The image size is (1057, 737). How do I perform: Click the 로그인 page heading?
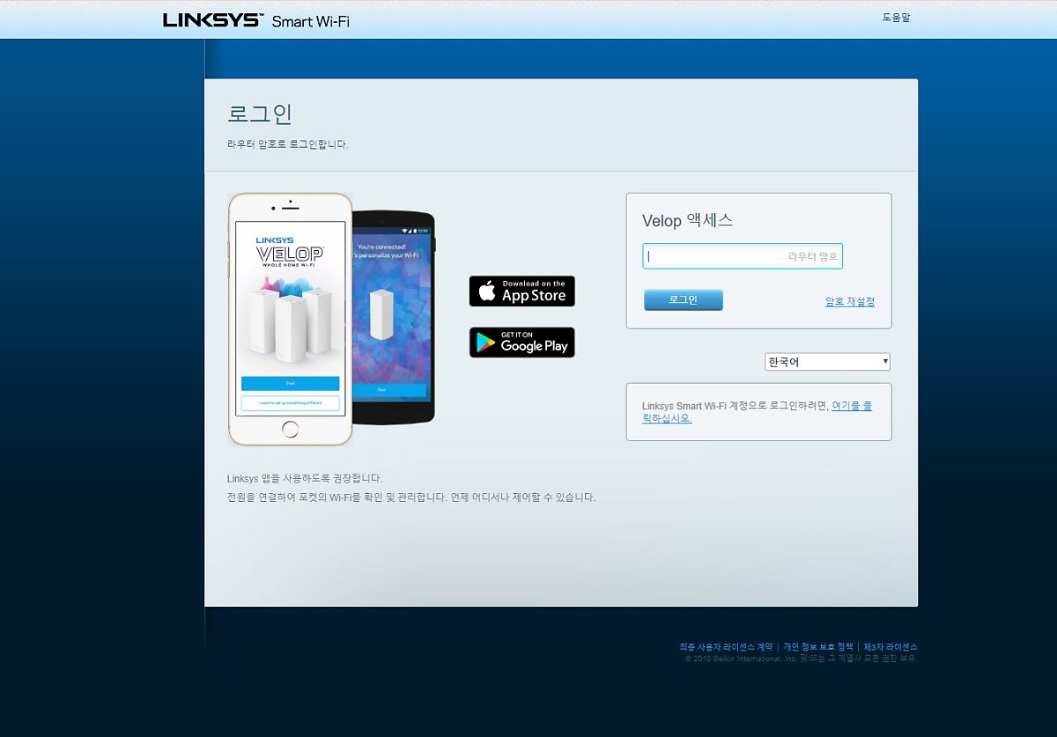tap(260, 114)
